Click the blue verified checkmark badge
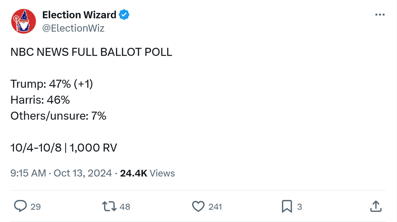The image size is (397, 222). 124,15
